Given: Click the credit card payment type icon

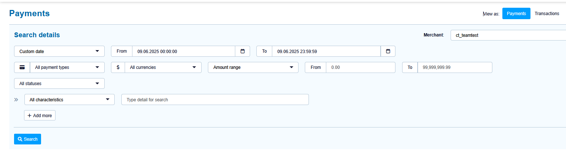Looking at the screenshot, I should point(22,67).
